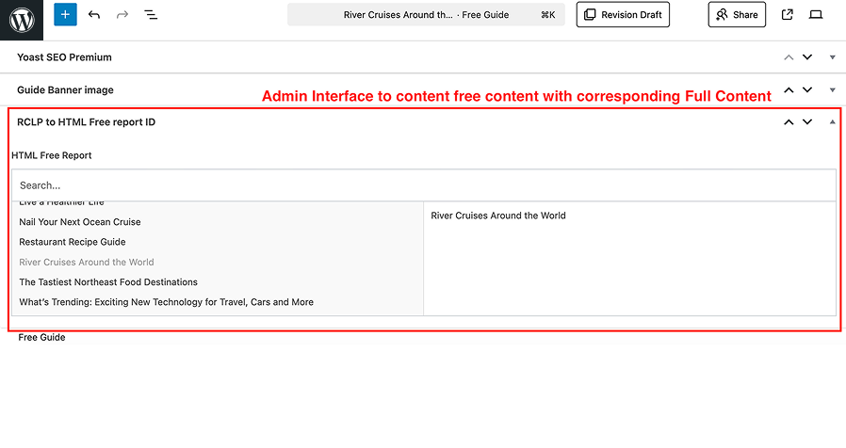Open the WordPress logo menu
The image size is (846, 448).
[x=22, y=20]
